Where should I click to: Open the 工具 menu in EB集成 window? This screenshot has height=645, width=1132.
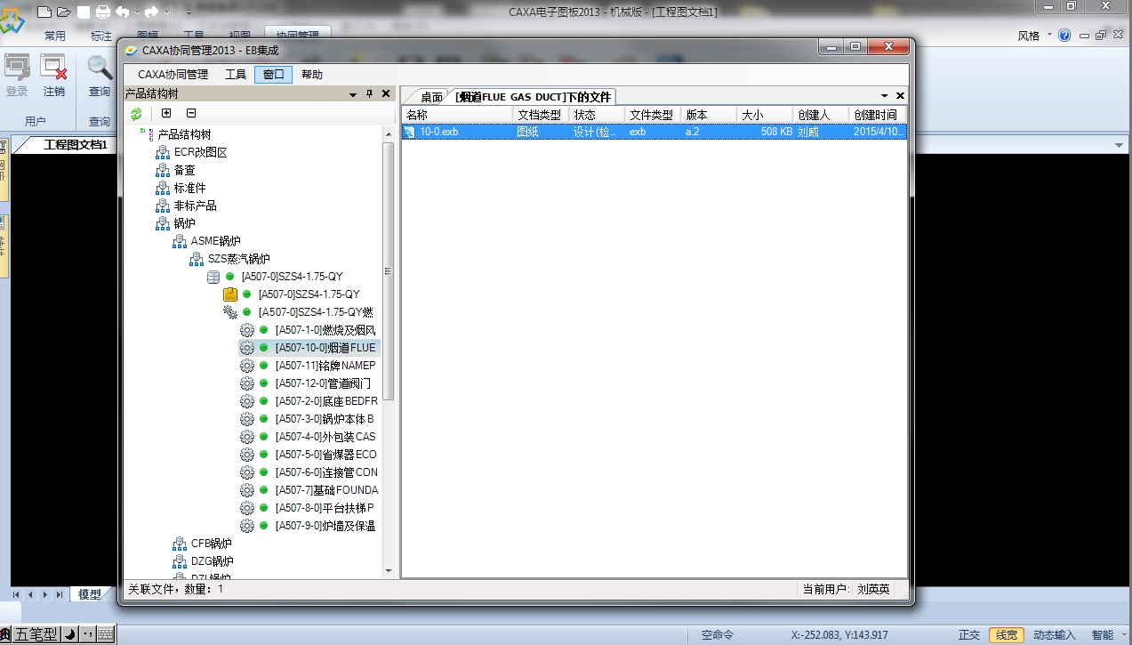[236, 75]
